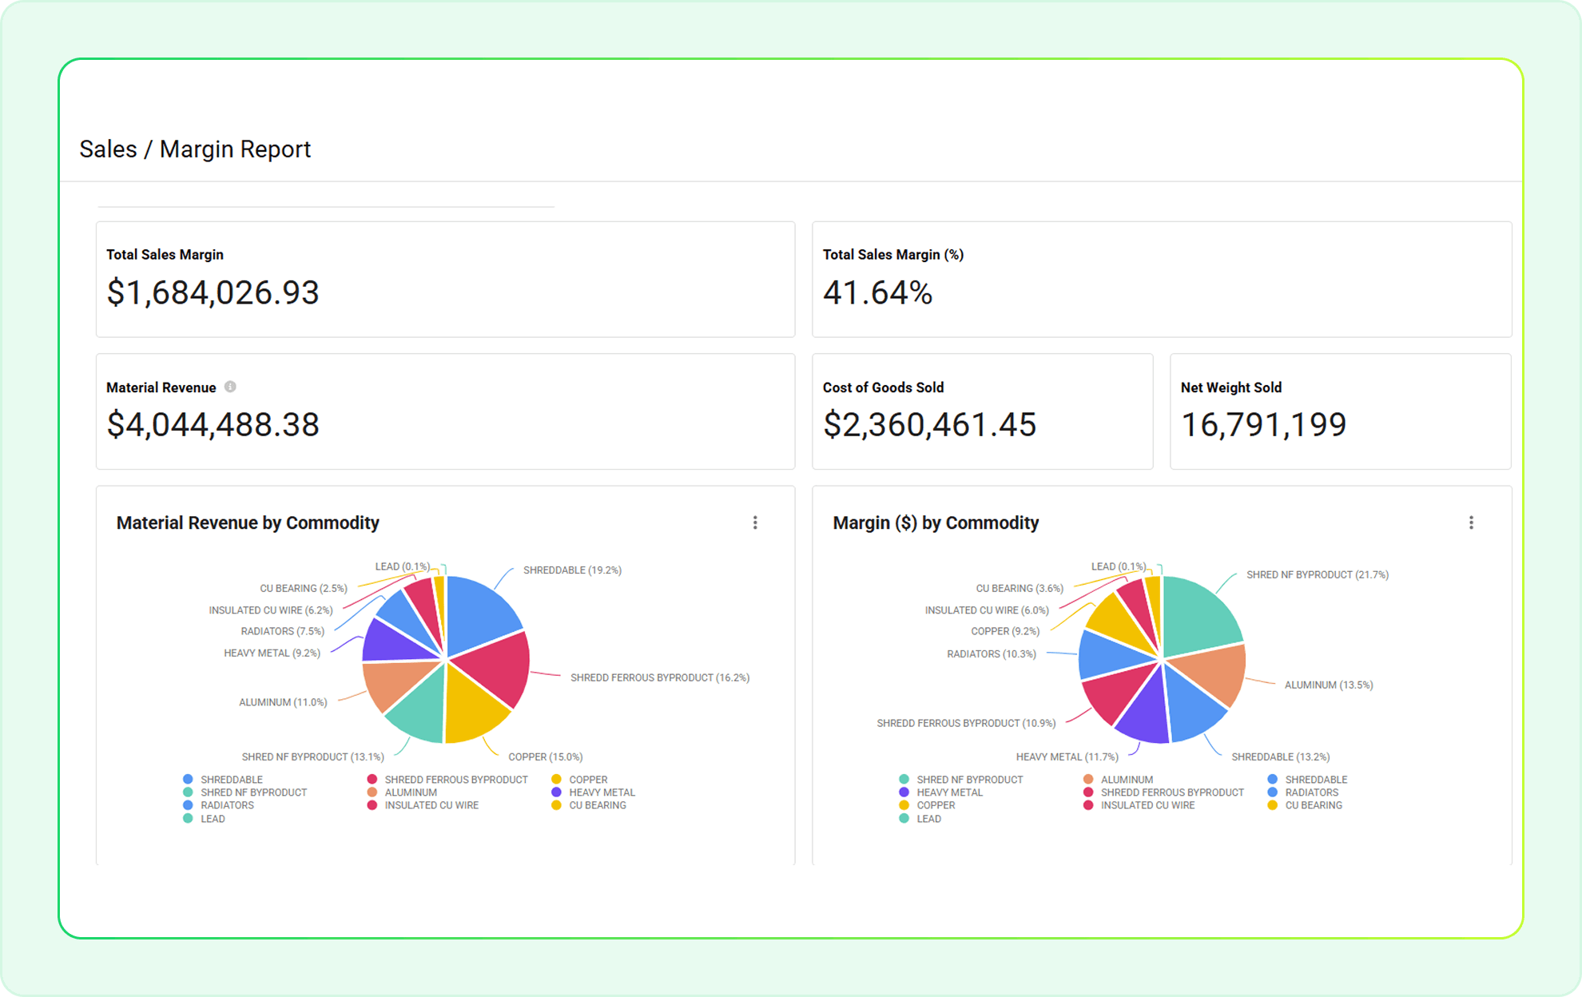Click the Total Sales Margin dollar card
The image size is (1582, 997).
point(445,279)
